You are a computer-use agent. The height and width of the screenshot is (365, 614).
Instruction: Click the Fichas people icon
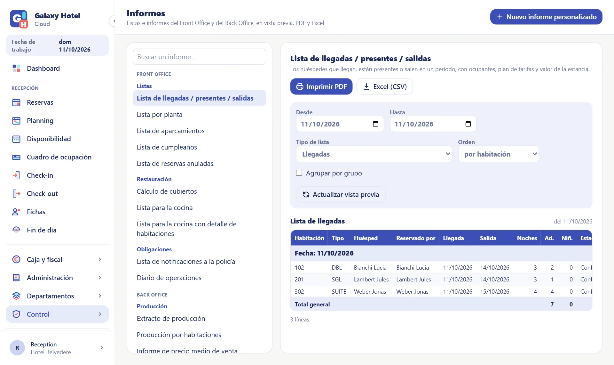(16, 212)
